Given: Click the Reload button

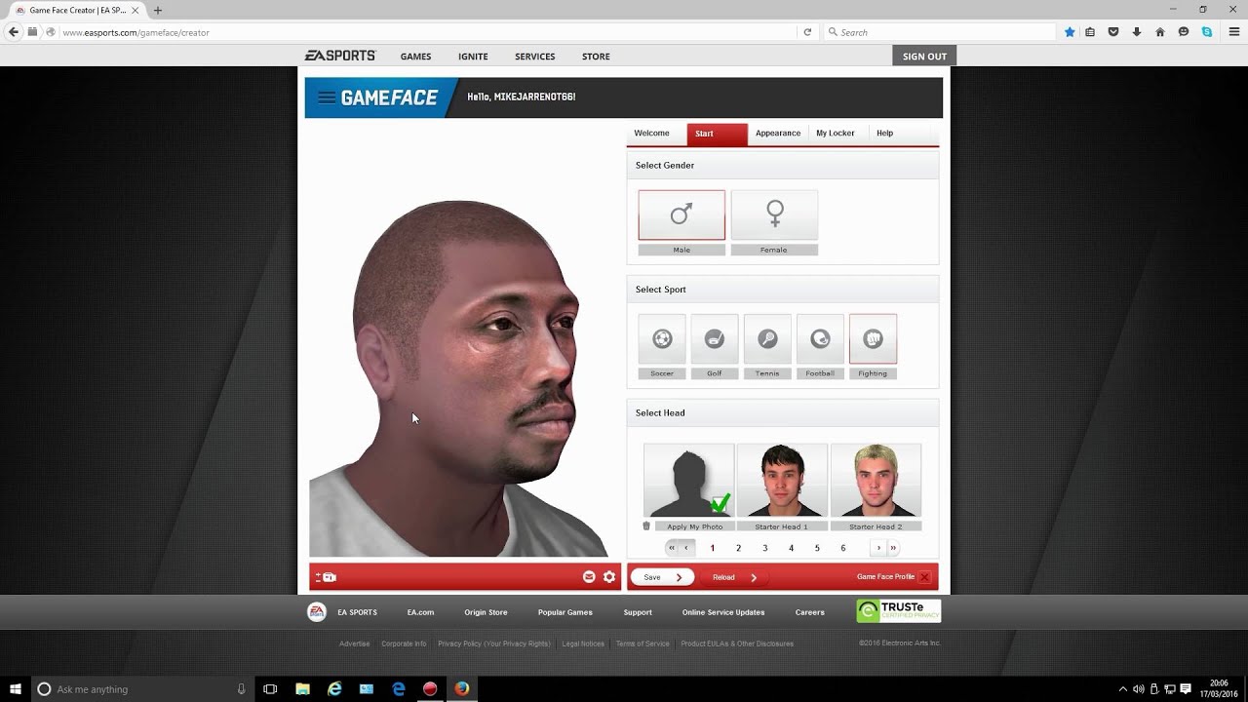Looking at the screenshot, I should tap(733, 577).
